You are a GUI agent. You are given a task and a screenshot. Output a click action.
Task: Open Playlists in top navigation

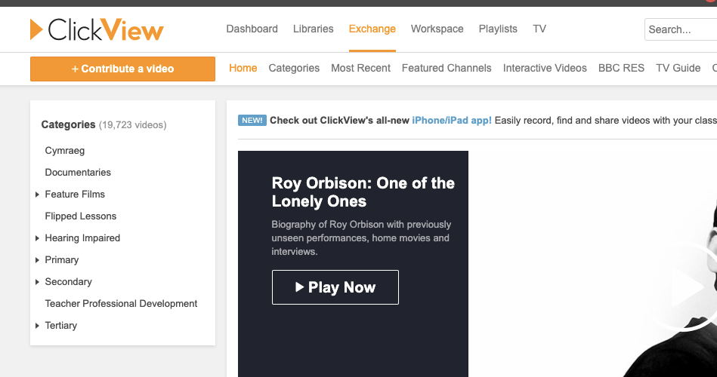(498, 29)
